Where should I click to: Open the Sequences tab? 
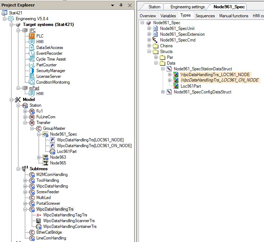(x=205, y=16)
